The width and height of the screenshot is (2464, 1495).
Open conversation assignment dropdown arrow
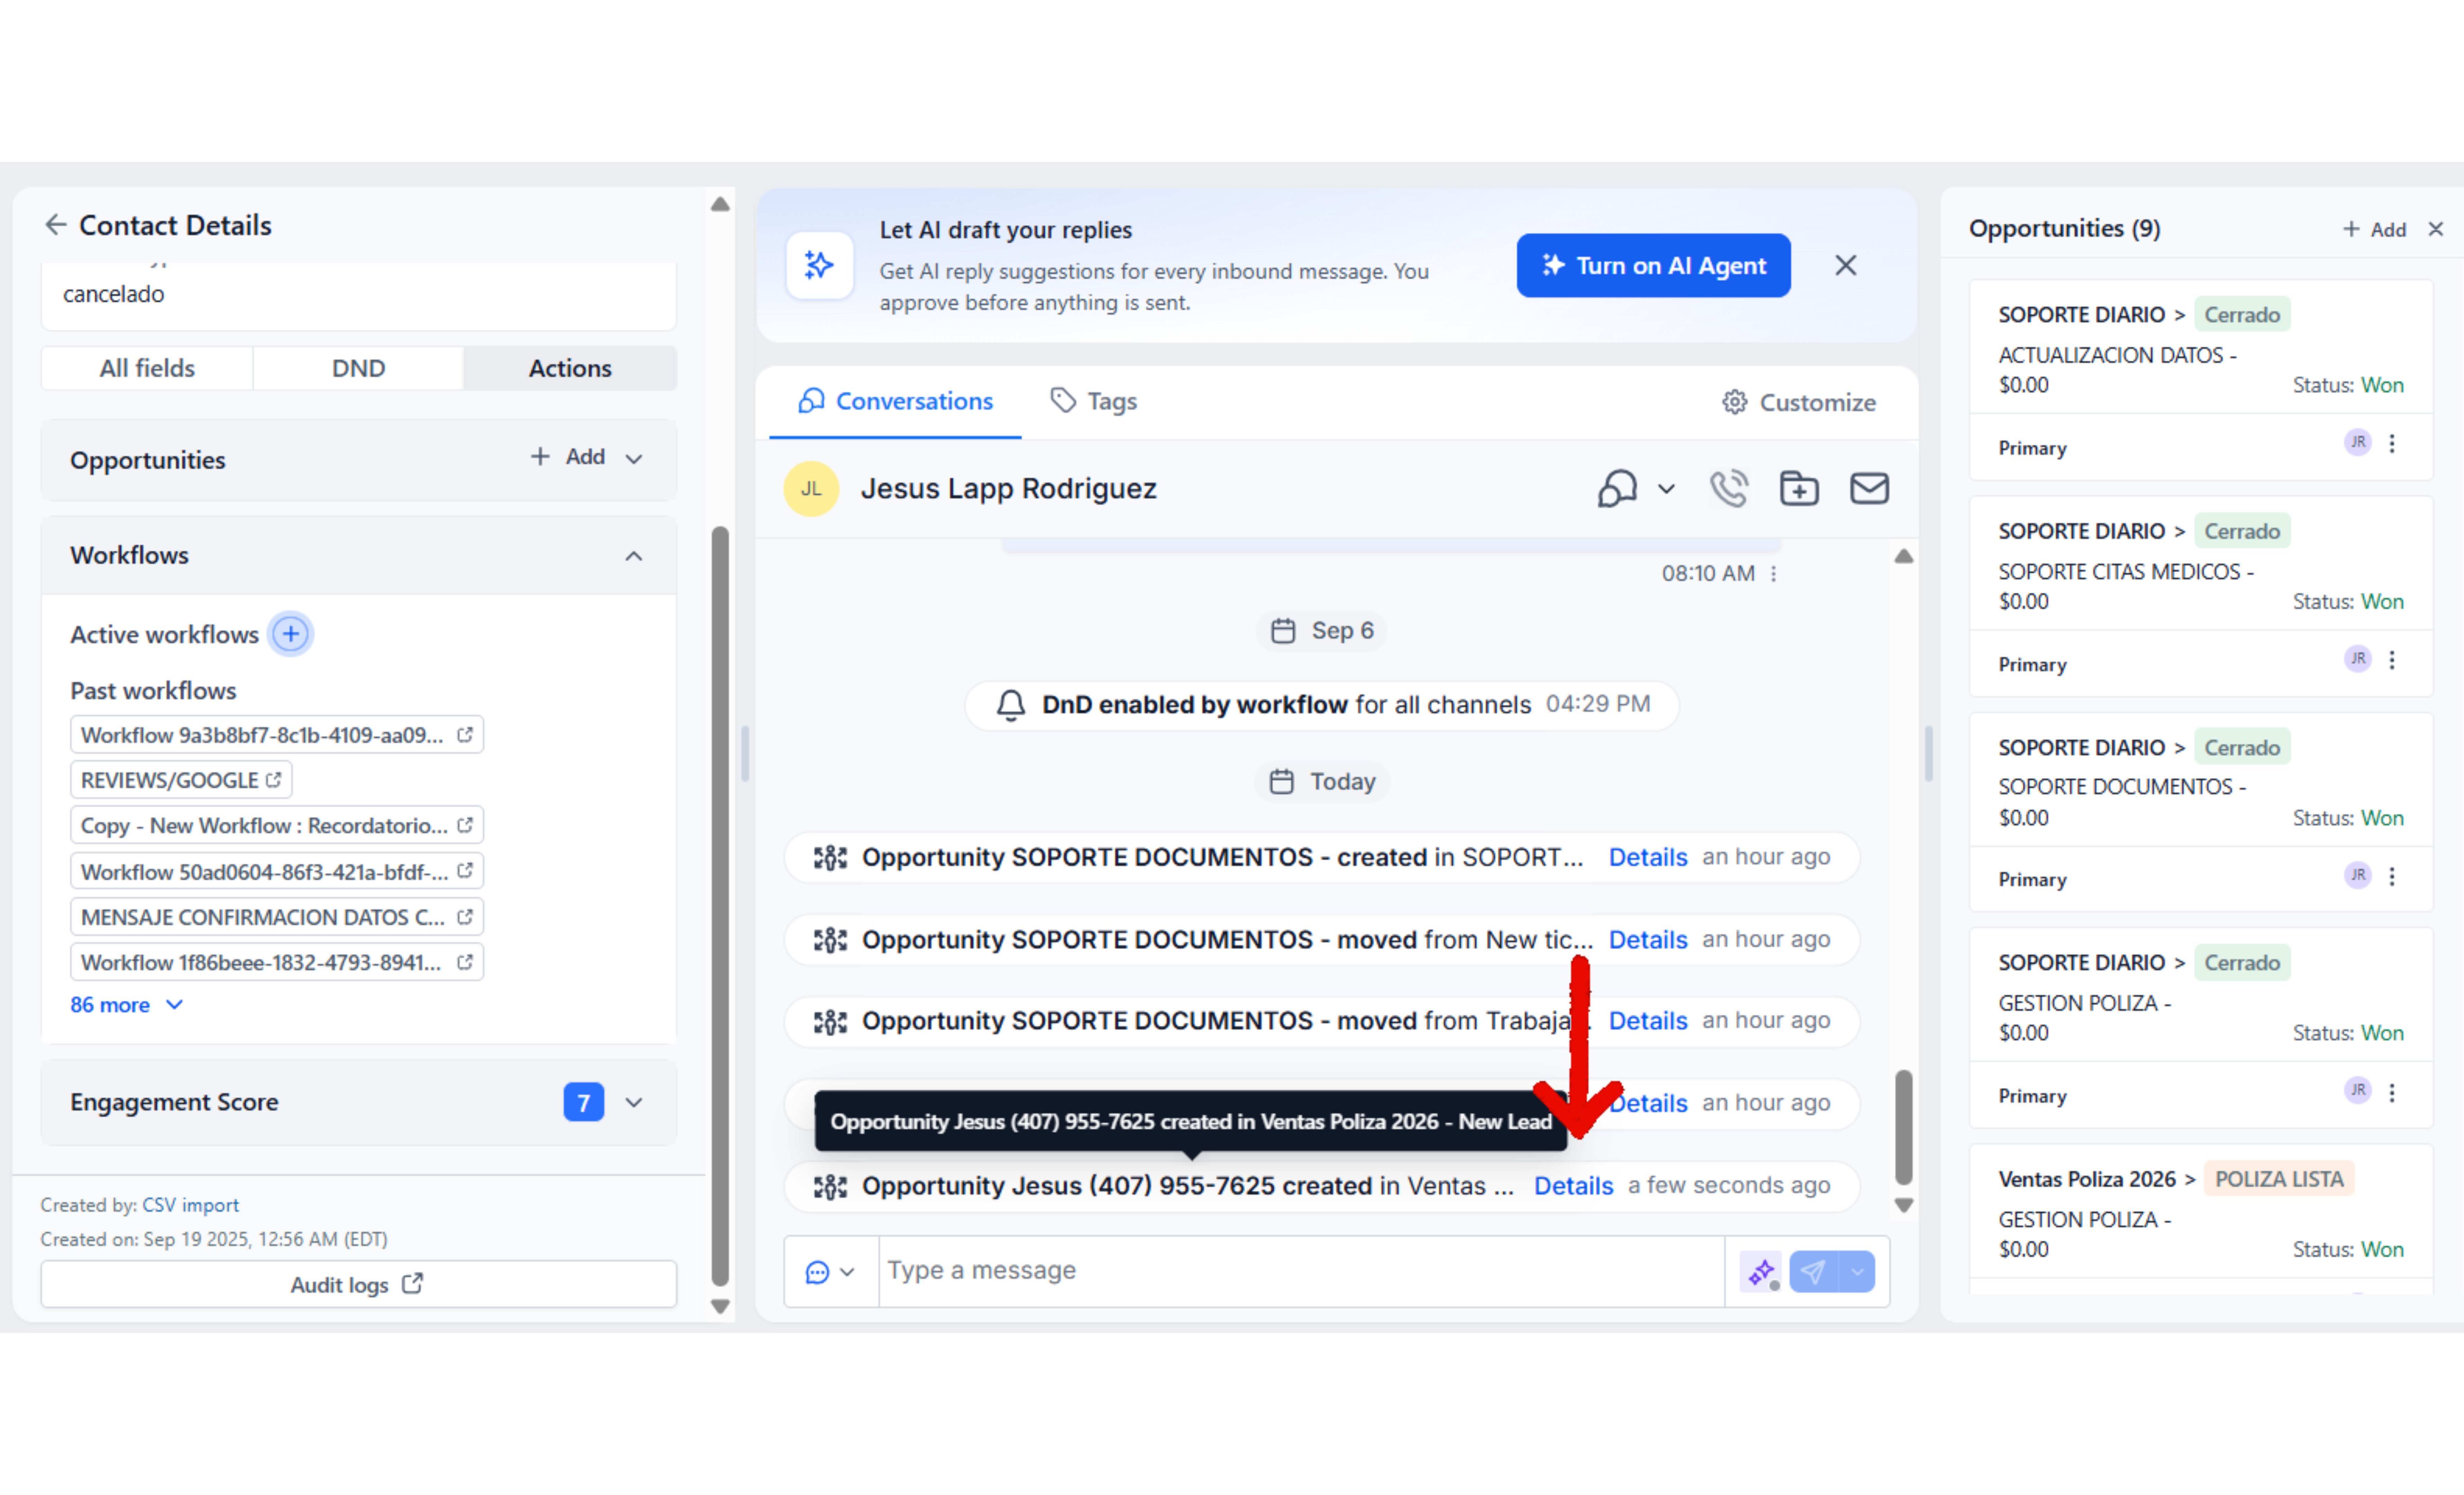pos(1666,489)
